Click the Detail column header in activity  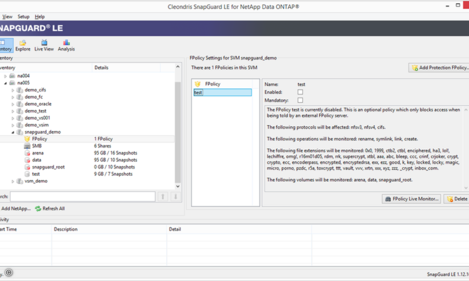(x=239, y=229)
